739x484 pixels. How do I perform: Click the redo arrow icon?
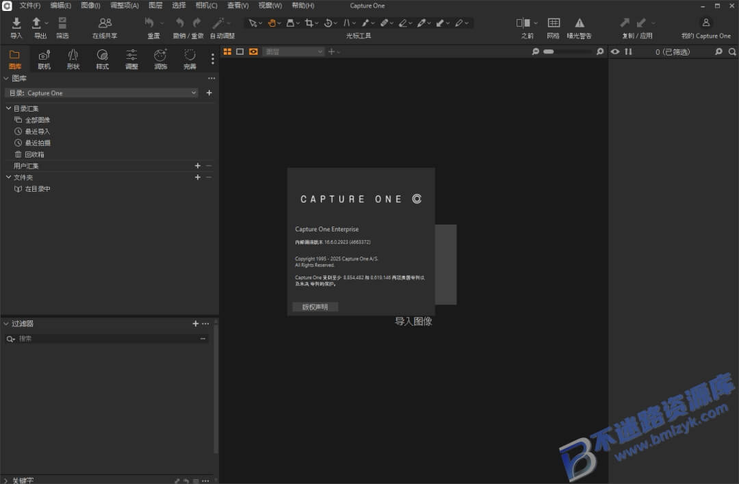tap(196, 23)
